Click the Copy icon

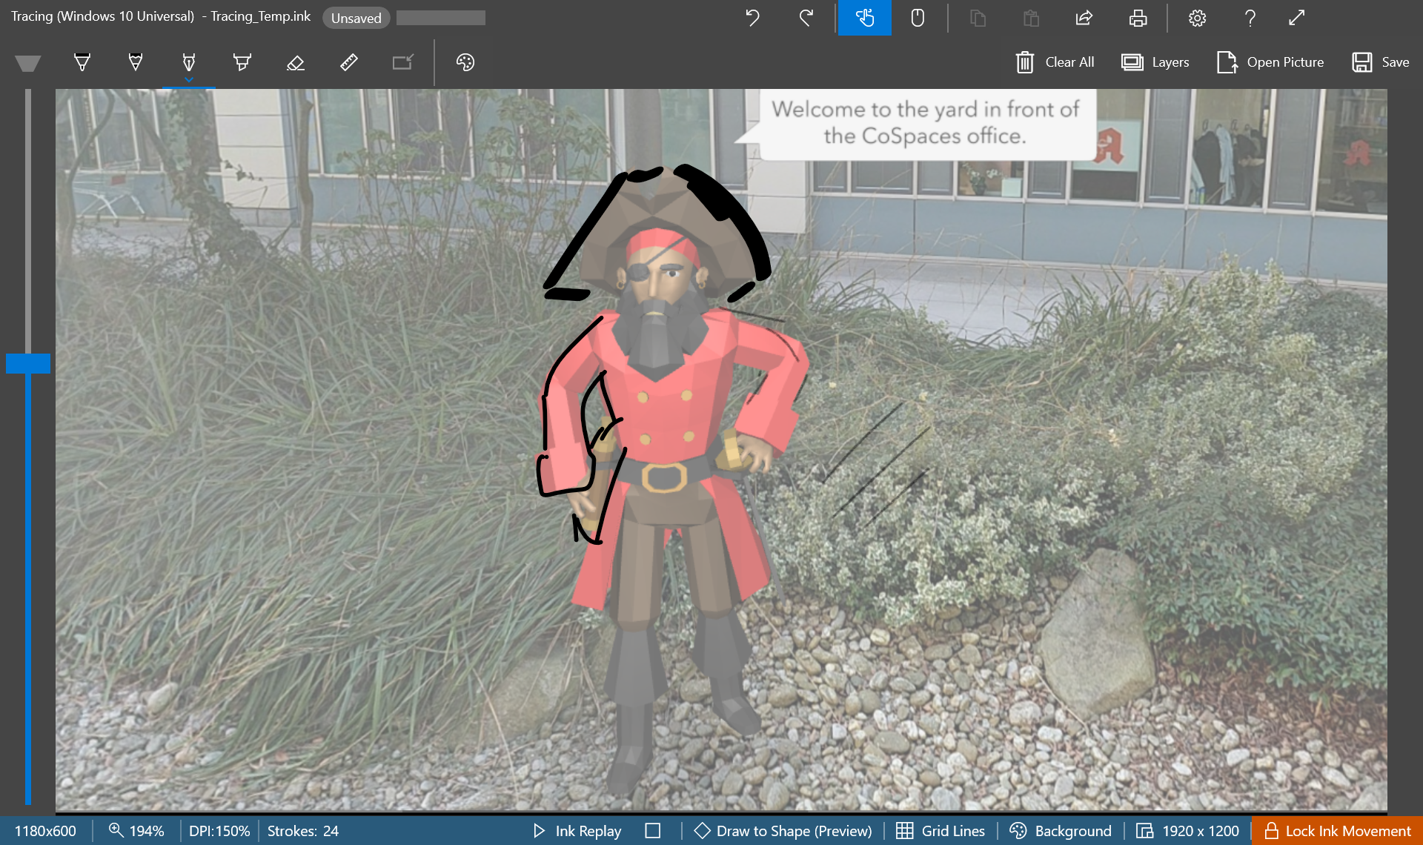[x=978, y=18]
